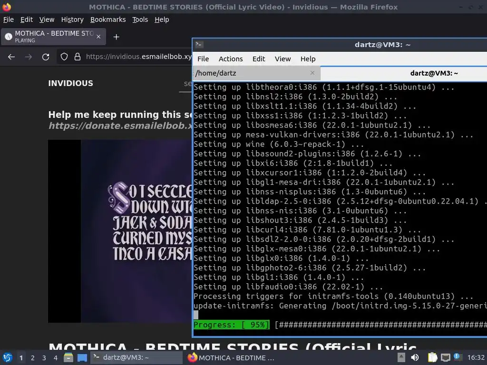The image size is (487, 365).
Task: Click 'Help me keep running this' notice text
Action: [x=120, y=115]
